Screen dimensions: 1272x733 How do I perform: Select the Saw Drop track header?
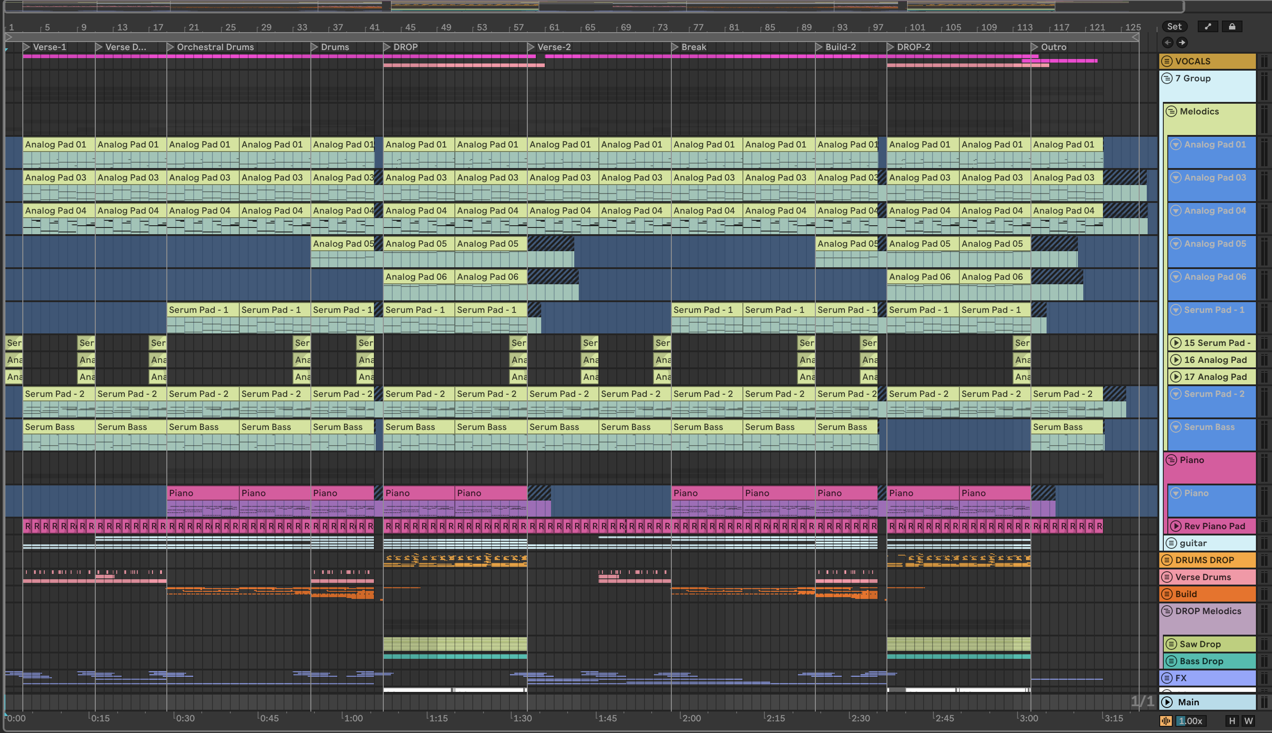[x=1214, y=644]
